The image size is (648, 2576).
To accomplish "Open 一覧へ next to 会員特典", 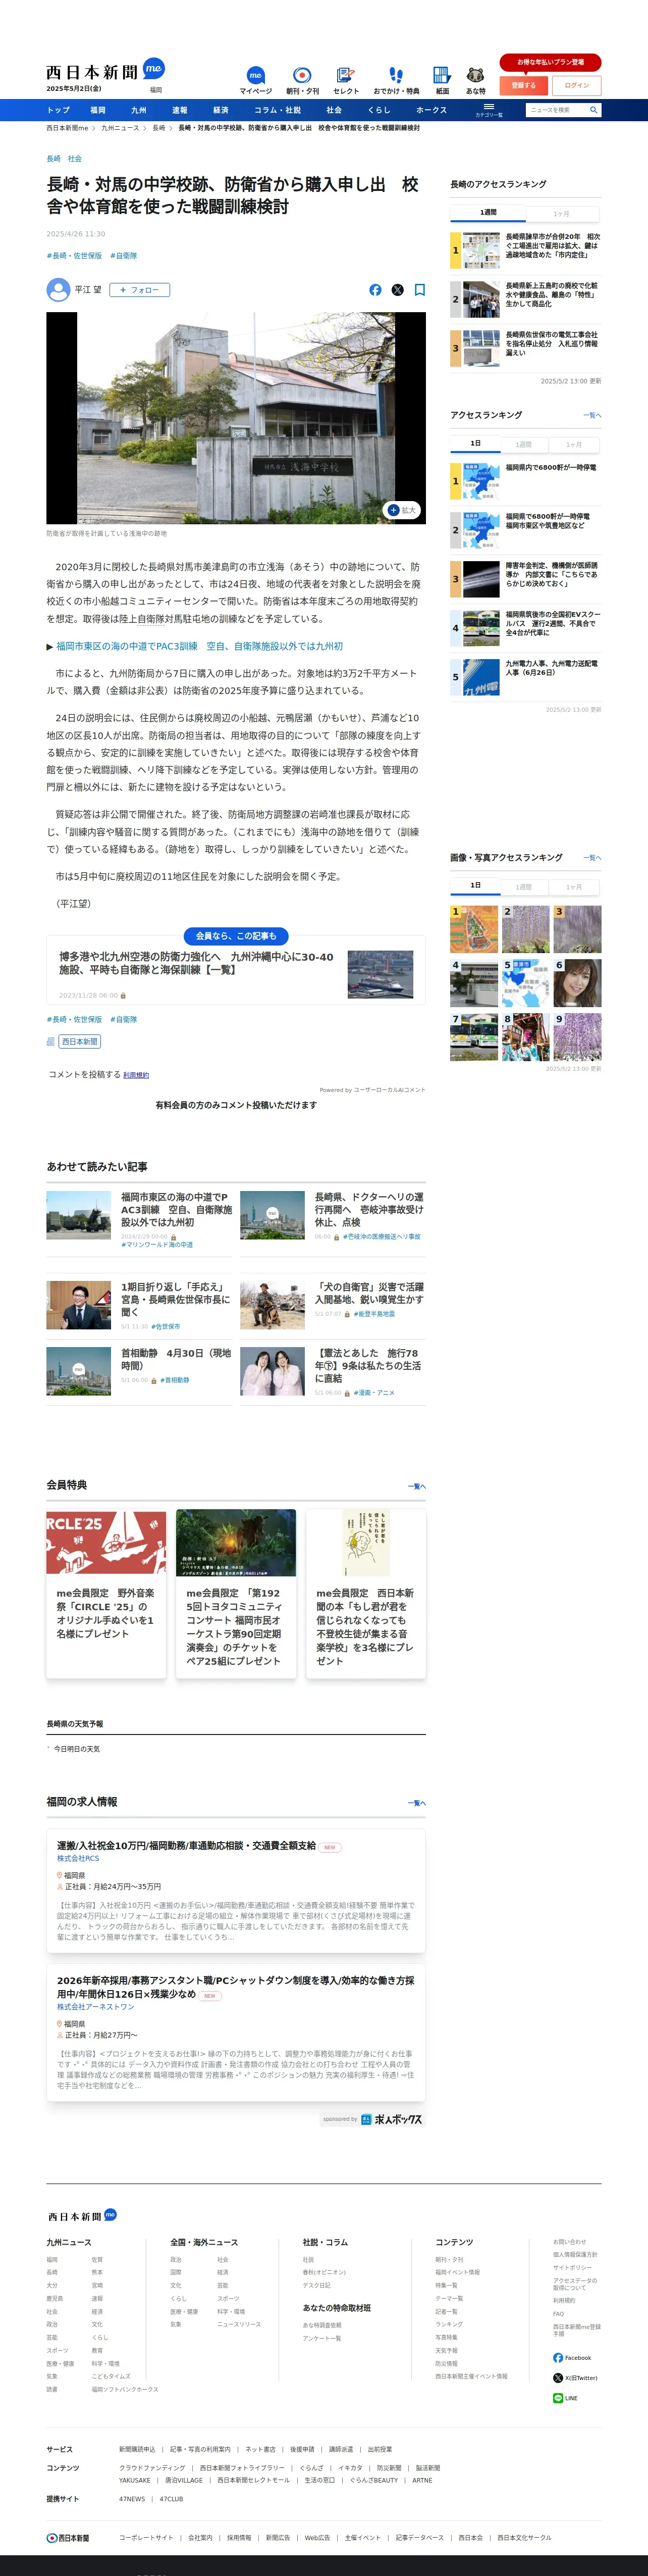I will tap(416, 1486).
